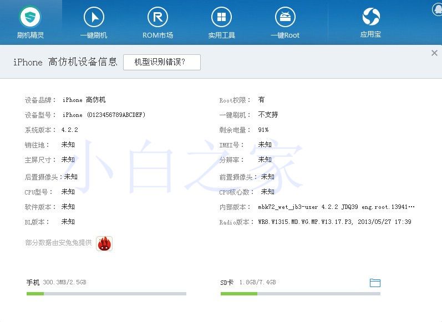The image size is (442, 322).
Task: Select device model iPhone (0123456789ABCDEF)
Action: point(104,115)
